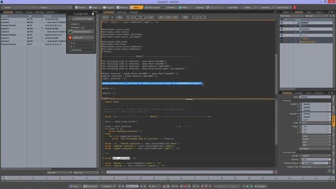Switch to the History tab in left panel
The height and width of the screenshot is (189, 336).
point(19,12)
